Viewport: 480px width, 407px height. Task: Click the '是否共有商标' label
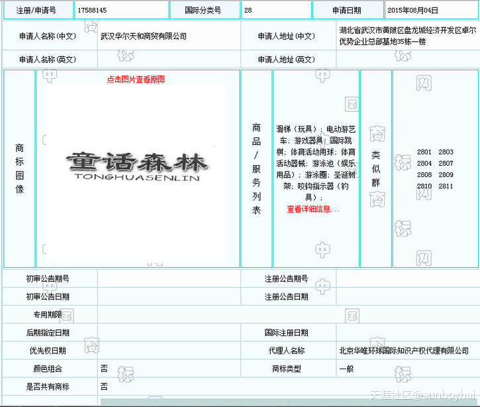tap(48, 386)
